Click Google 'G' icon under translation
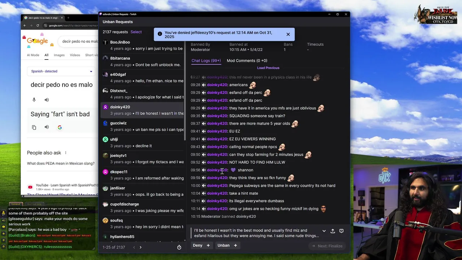 (x=60, y=127)
